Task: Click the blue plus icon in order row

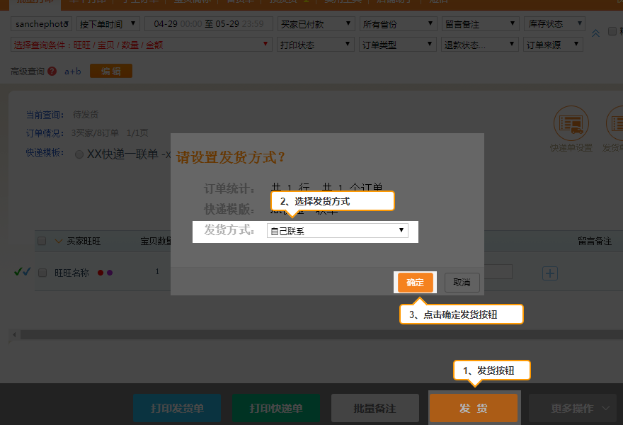Action: click(550, 273)
